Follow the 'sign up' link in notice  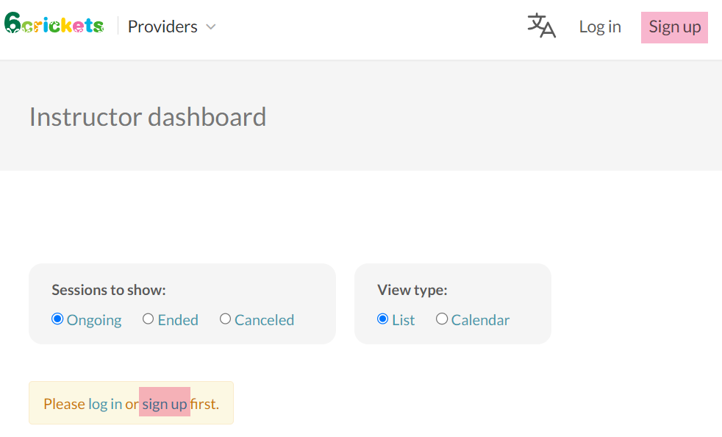[165, 404]
